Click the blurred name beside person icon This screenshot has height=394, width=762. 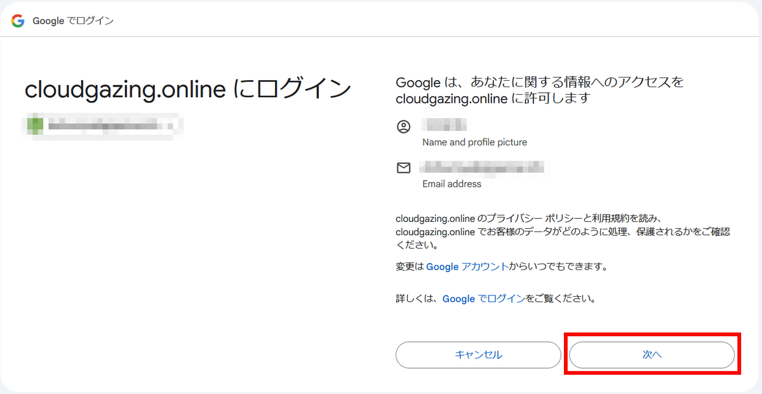[x=444, y=125]
